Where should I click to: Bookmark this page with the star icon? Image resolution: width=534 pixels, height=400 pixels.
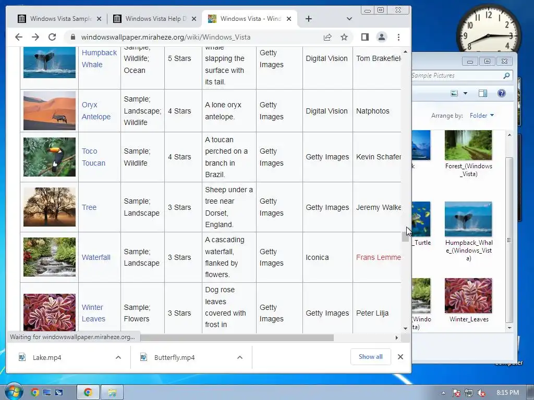pyautogui.click(x=344, y=37)
